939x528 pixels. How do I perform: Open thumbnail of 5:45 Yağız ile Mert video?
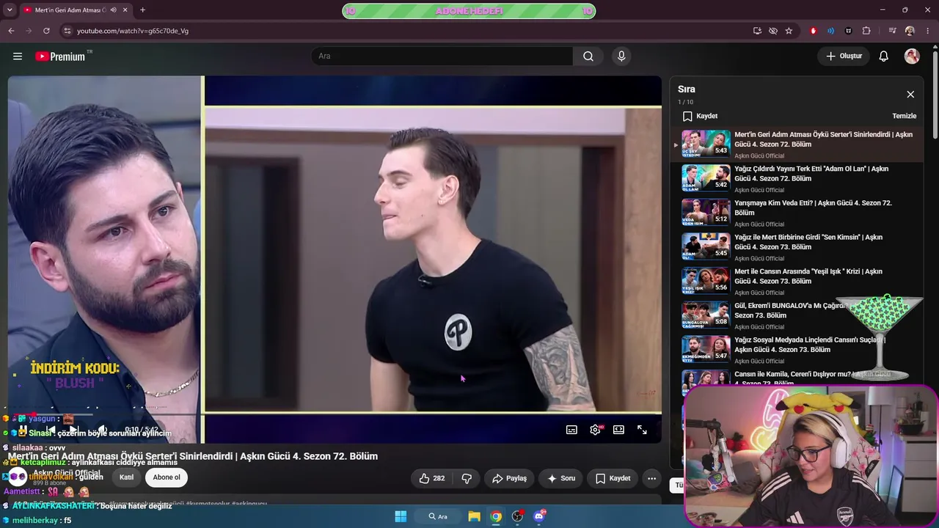706,246
